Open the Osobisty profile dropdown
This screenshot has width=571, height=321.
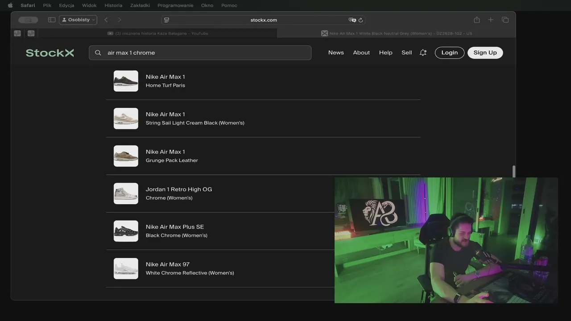78,20
